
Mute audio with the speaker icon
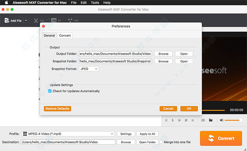tap(221, 120)
